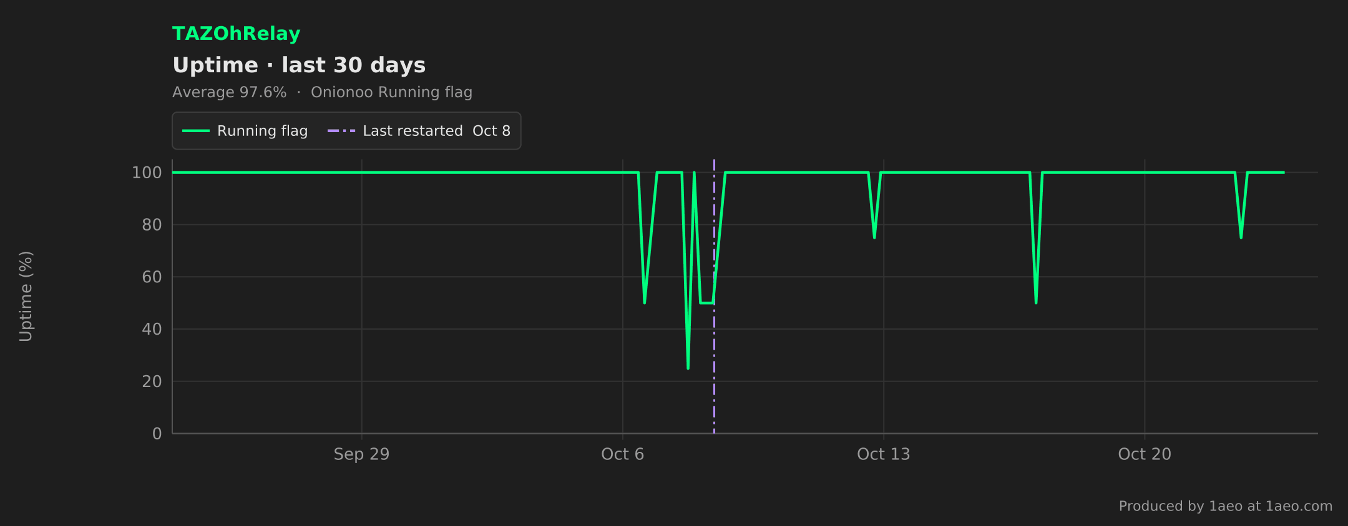Click the '20' y-axis tick label
The height and width of the screenshot is (526, 1348).
click(152, 381)
